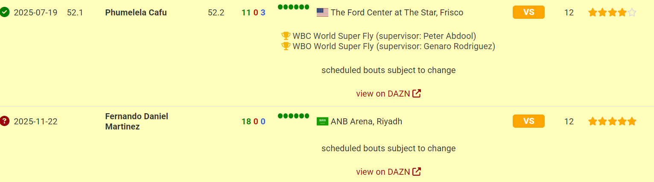Open ANB Arena, Riyadh venue link
The width and height of the screenshot is (654, 182).
click(x=366, y=122)
